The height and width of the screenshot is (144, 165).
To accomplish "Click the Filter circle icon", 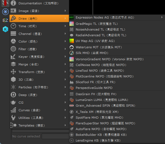I will point(13,49).
